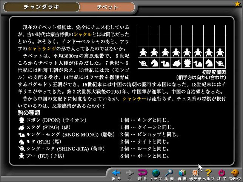243x182 pixels.
Task: Open help with question mark (ヘルプ) icon
Action: click(x=208, y=173)
